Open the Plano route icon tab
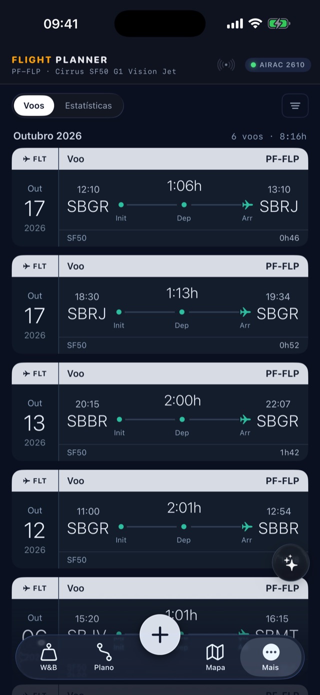This screenshot has width=320, height=695. (x=104, y=657)
